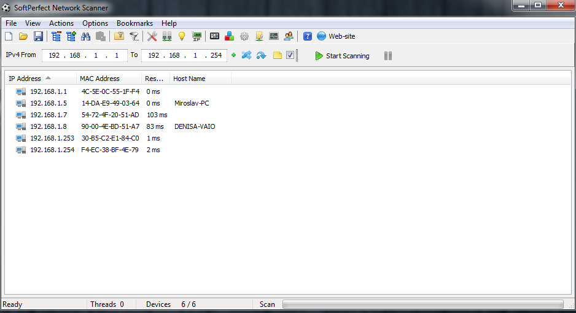Click the MAC address F4-EC-38-BF-4E-79
The width and height of the screenshot is (576, 313).
tap(110, 150)
